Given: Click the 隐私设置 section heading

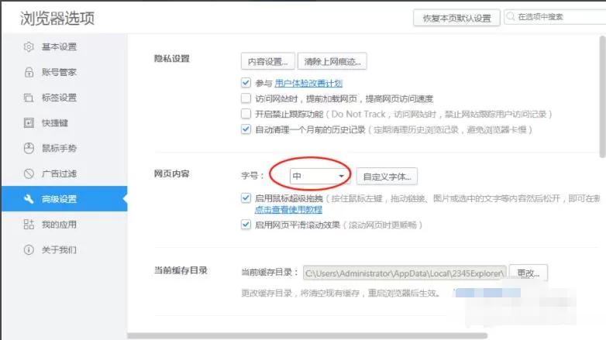Looking at the screenshot, I should (172, 59).
